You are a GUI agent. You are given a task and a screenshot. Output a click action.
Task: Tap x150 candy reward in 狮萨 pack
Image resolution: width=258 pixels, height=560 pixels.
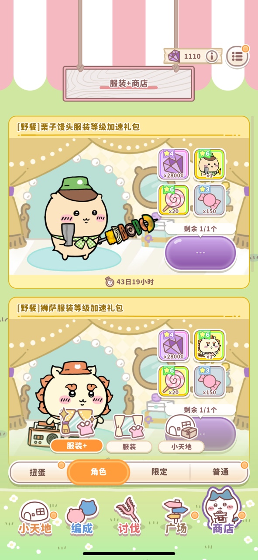pos(209,381)
